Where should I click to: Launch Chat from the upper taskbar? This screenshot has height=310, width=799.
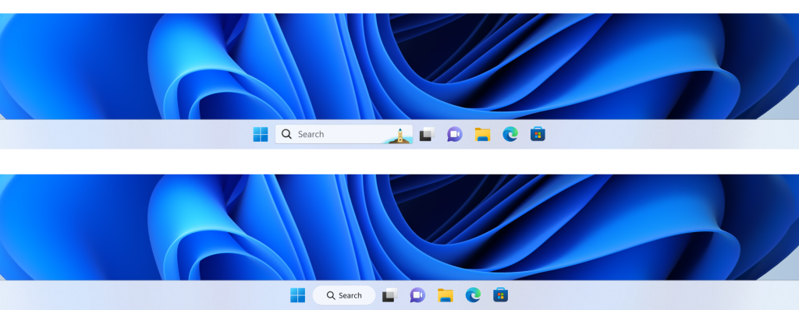(x=455, y=135)
